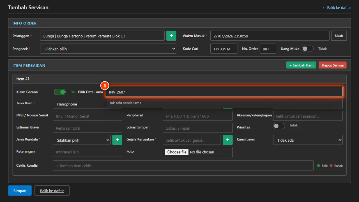Open the Jenis Item Handphone dropdown

[79, 104]
